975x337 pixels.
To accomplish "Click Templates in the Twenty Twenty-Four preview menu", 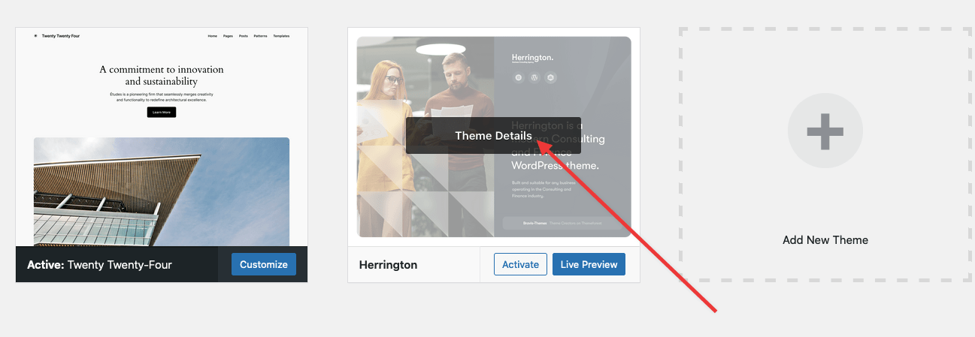I will 281,36.
